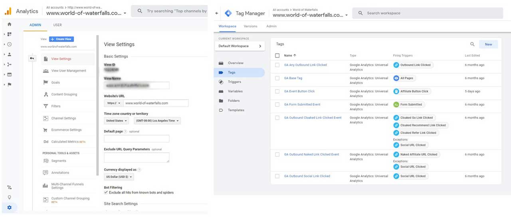Click Outbound Link Clicked trigger link icon

tap(396, 65)
